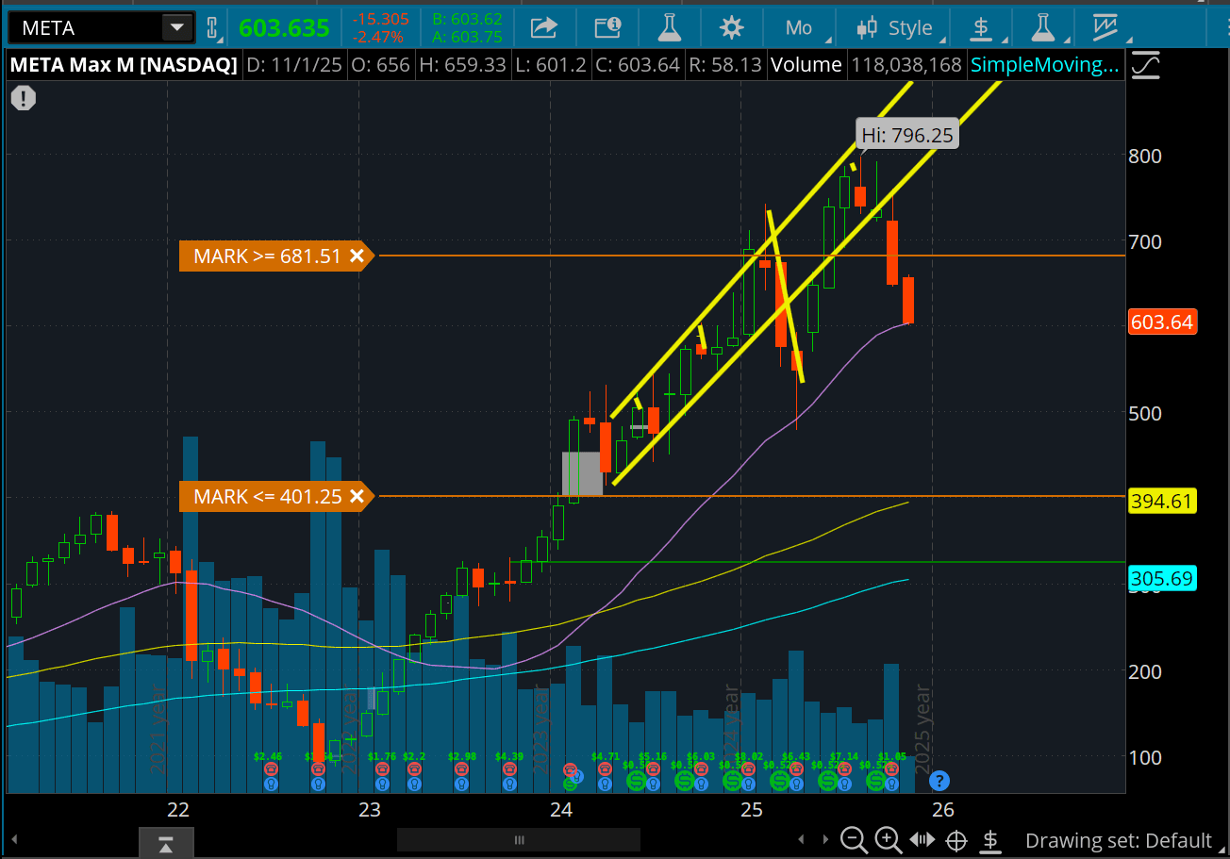The image size is (1230, 859).
Task: Open the quick chart info icon
Action: 607,27
